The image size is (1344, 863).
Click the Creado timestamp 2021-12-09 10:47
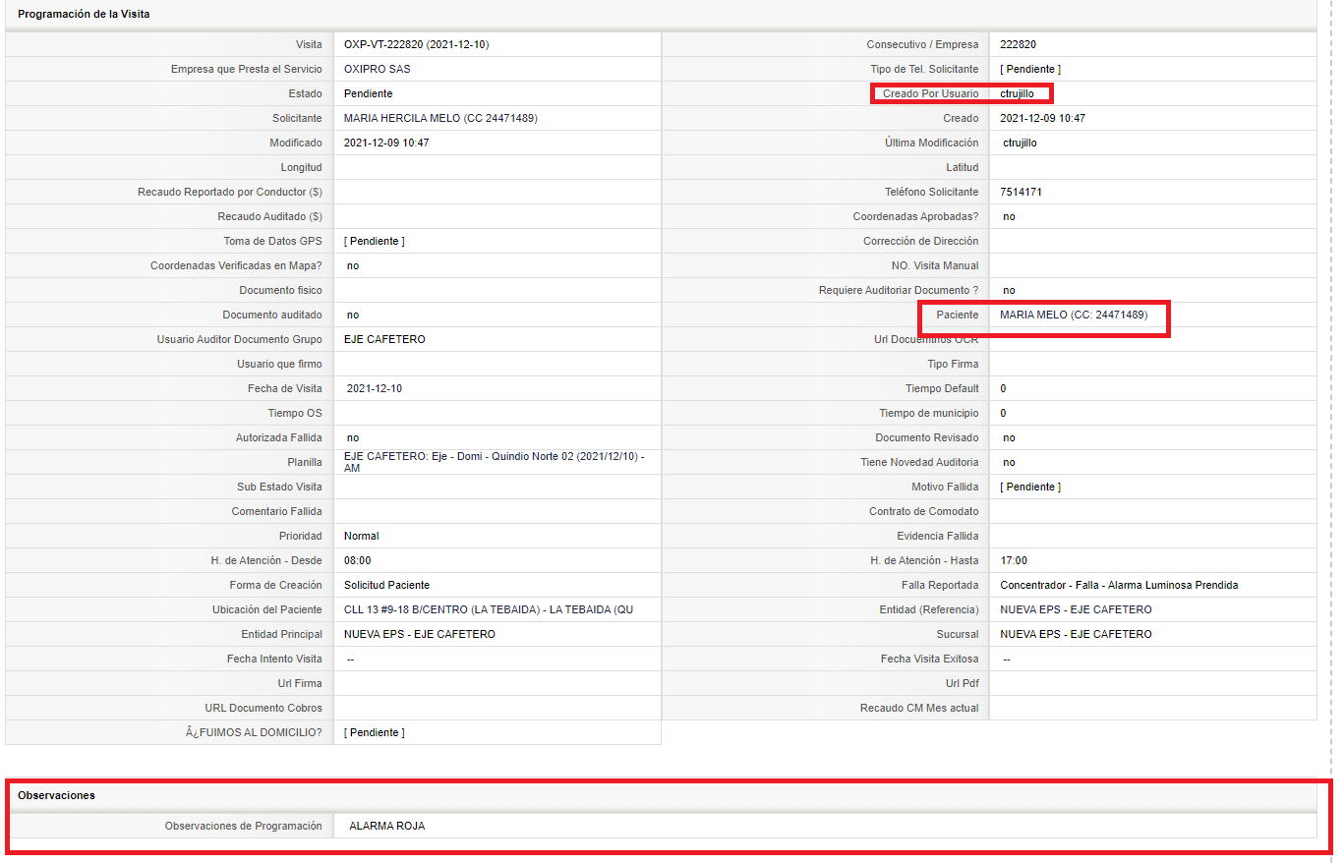(x=1042, y=118)
